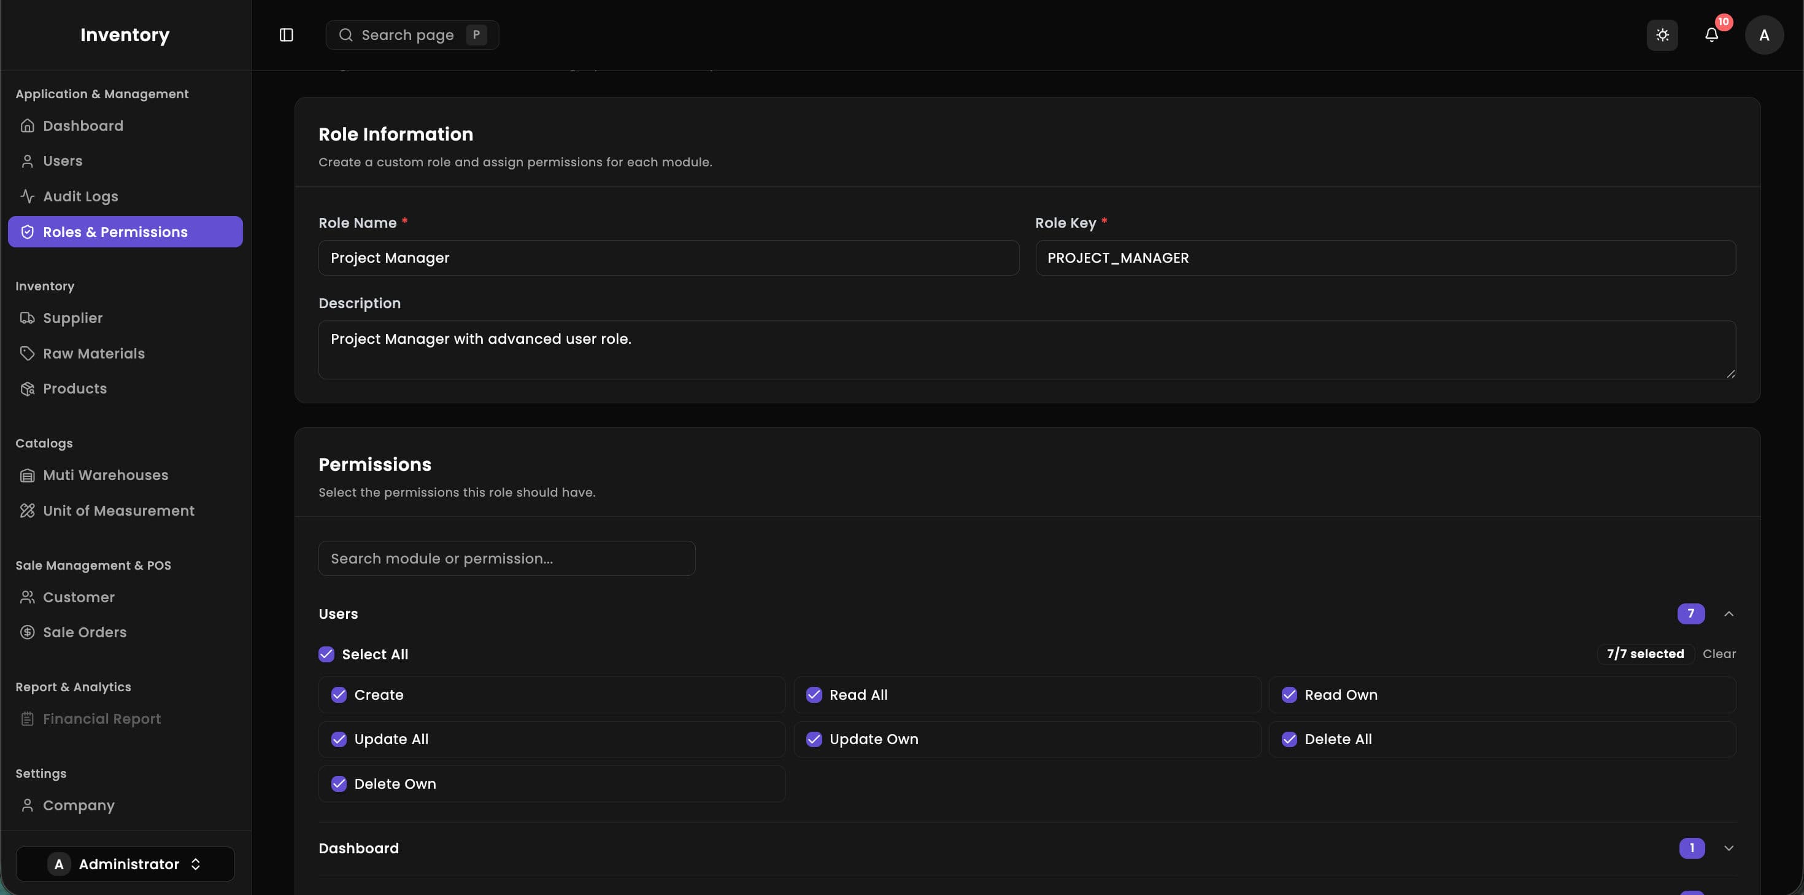
Task: Click the Users section count badge 7
Action: (x=1690, y=614)
